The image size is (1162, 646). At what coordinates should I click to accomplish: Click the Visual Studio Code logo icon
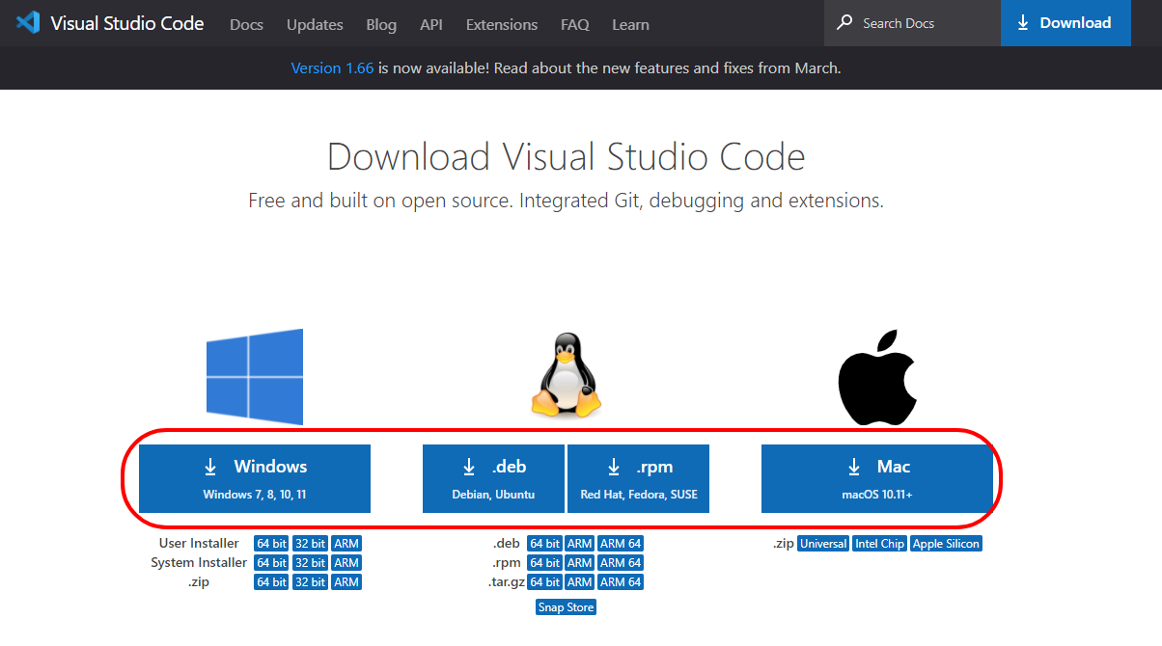click(28, 22)
